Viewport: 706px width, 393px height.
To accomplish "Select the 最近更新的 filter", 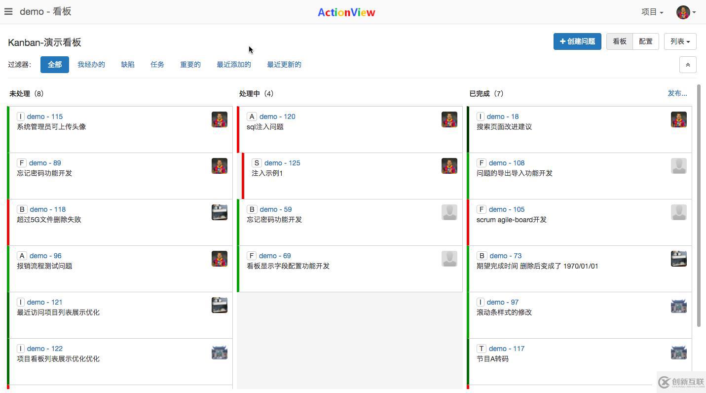I will [x=284, y=65].
